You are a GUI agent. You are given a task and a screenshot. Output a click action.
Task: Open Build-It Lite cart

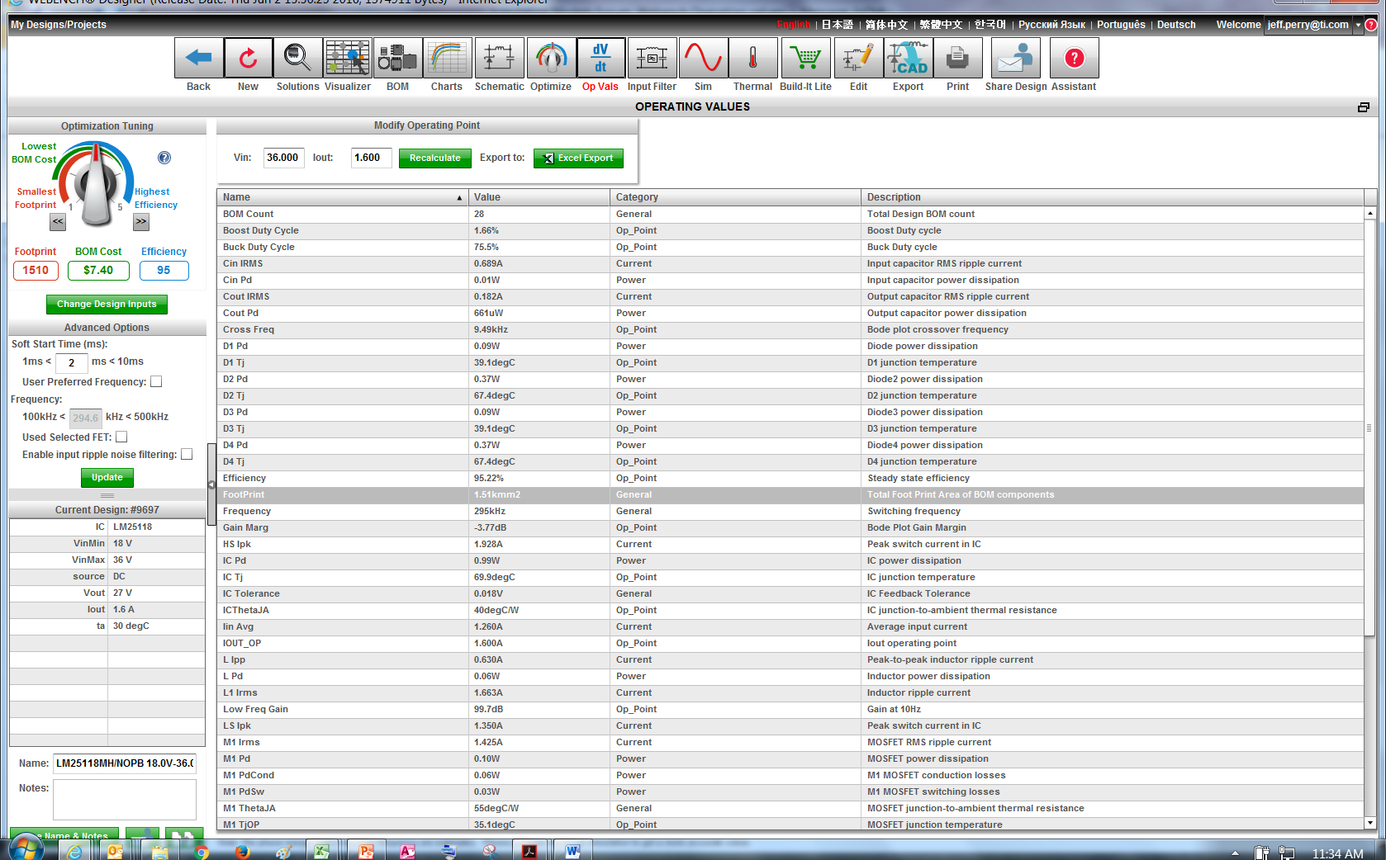coord(805,58)
